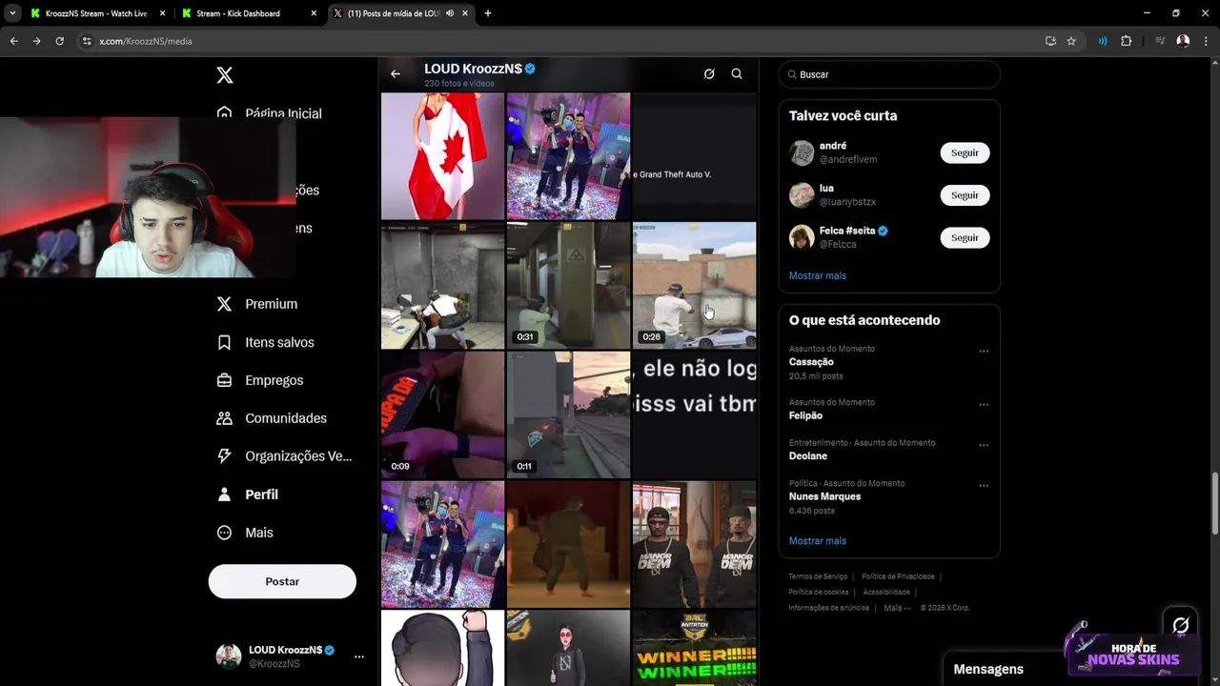Viewport: 1220px width, 686px height.
Task: Click Mostrar mais under O que está acontecendo
Action: point(818,540)
